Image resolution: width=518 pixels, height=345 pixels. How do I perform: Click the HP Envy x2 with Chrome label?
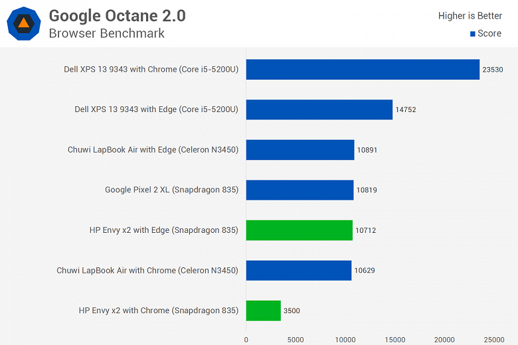159,310
